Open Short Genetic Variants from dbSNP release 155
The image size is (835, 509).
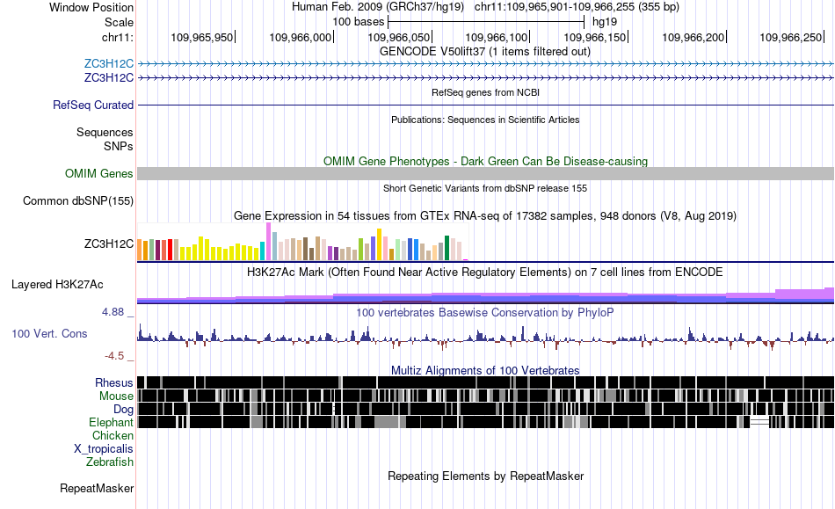click(x=485, y=188)
